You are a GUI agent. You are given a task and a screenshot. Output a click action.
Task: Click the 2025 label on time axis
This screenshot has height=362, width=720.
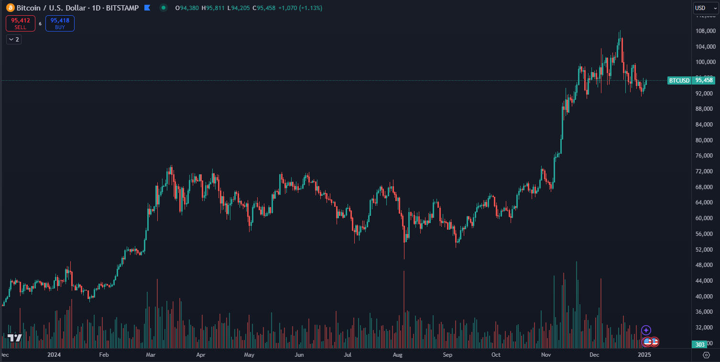pos(644,355)
